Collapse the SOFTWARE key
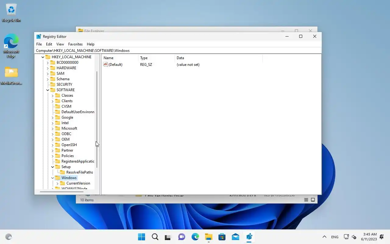 coord(48,90)
